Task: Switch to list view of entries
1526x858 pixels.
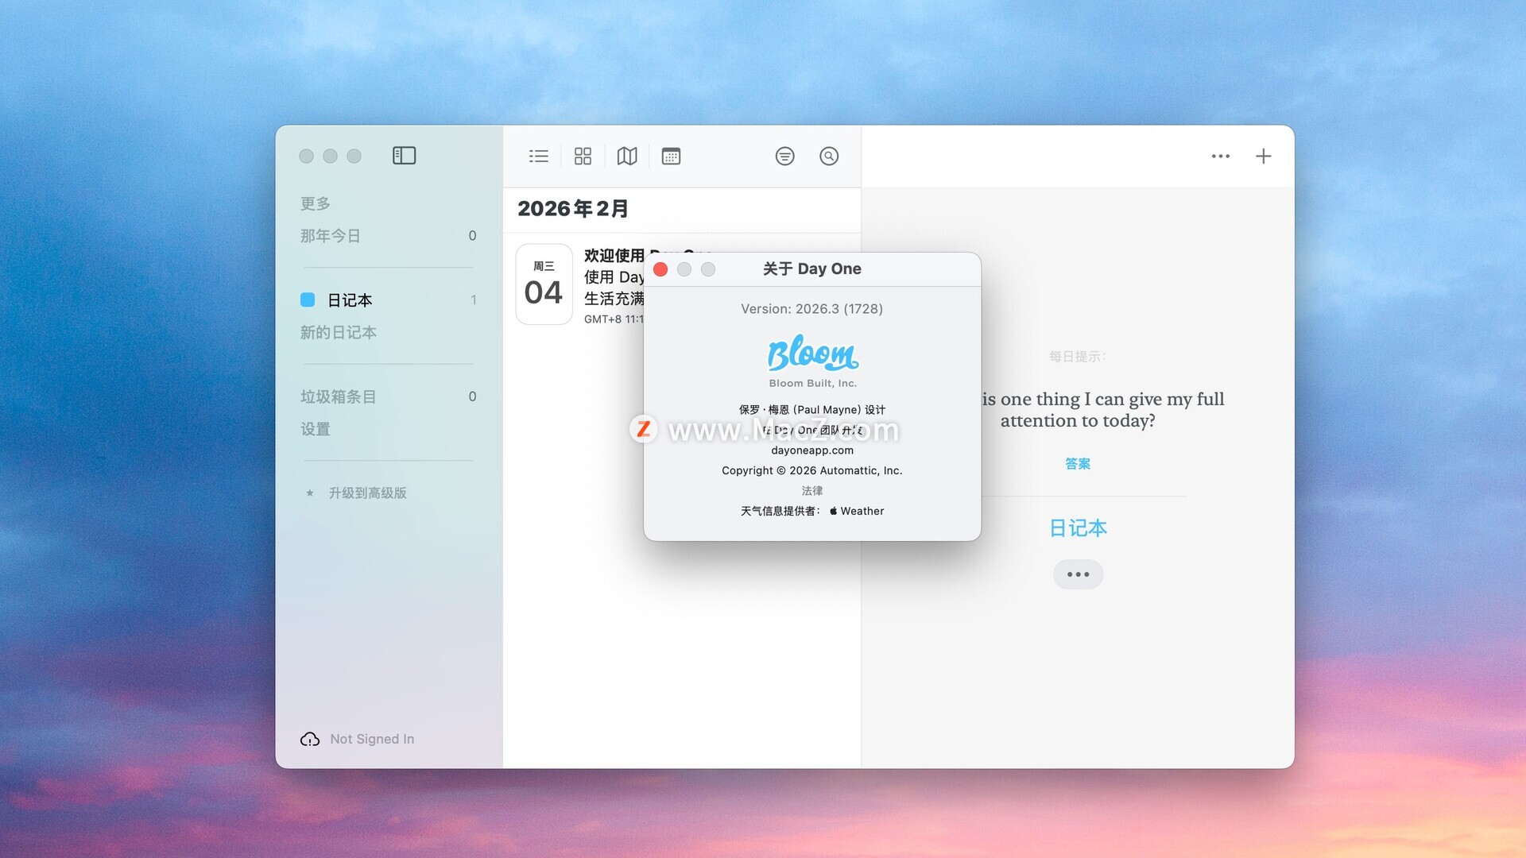Action: pos(539,157)
